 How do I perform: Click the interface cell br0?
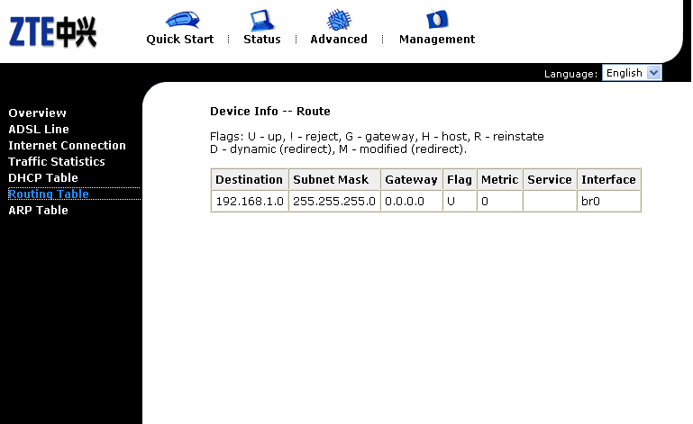[608, 202]
